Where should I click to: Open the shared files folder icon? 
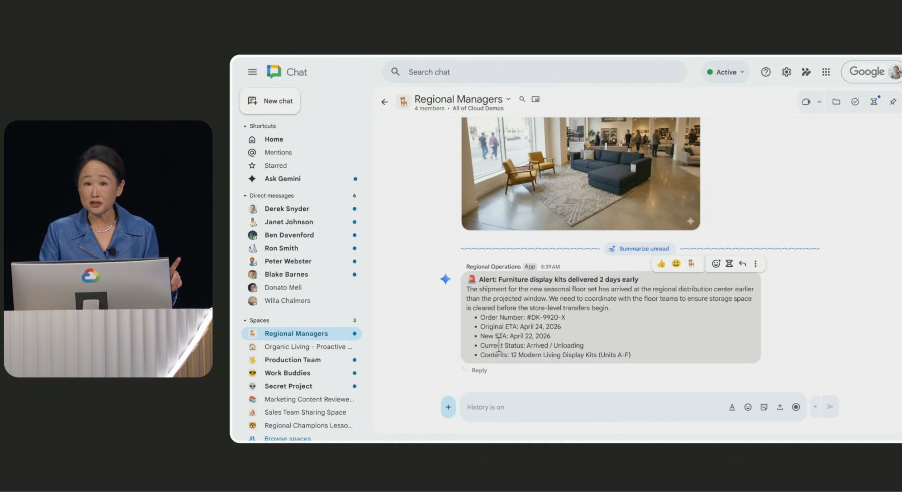836,102
